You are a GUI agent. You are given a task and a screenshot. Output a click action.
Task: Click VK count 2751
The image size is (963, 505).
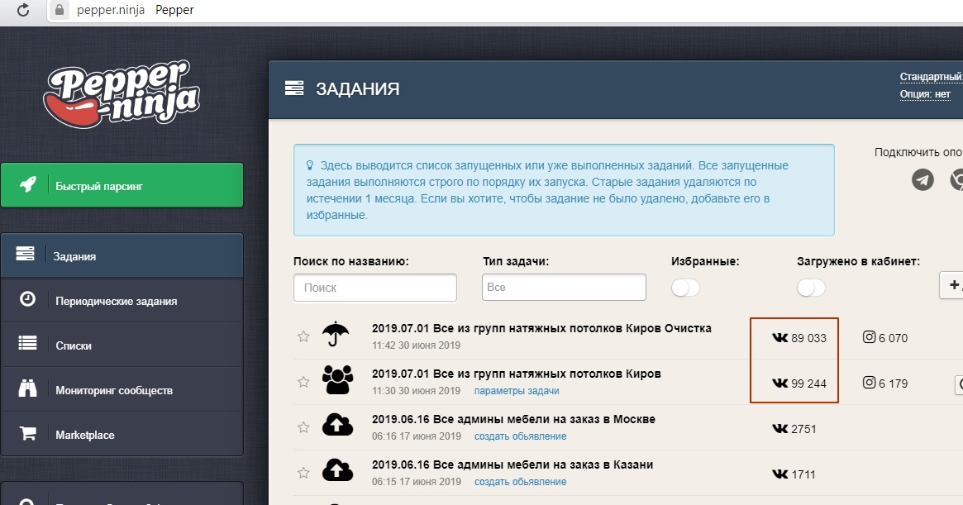pos(794,429)
